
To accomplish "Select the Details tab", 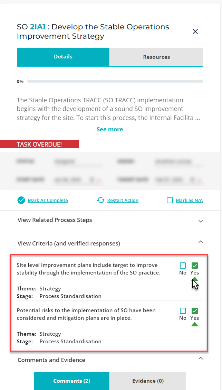I will click(63, 57).
